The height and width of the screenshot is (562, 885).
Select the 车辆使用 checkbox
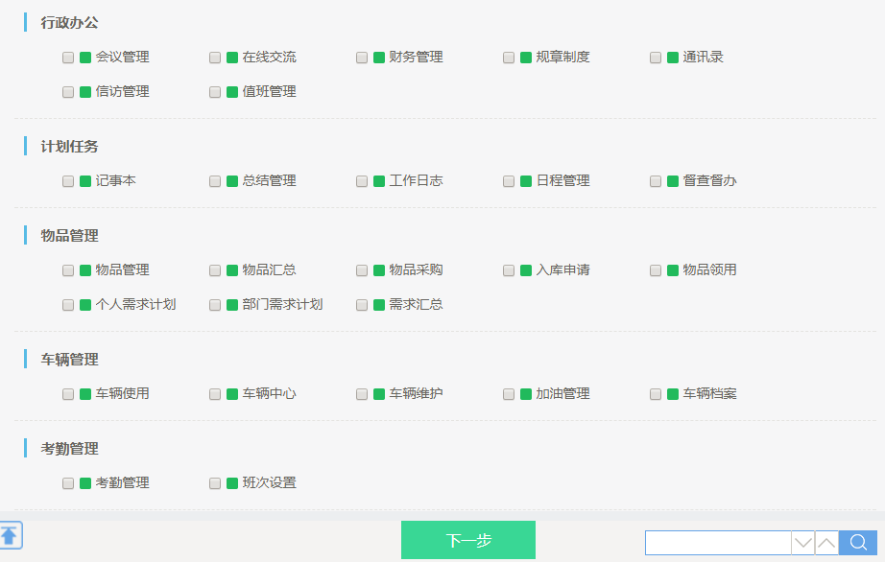pos(68,394)
